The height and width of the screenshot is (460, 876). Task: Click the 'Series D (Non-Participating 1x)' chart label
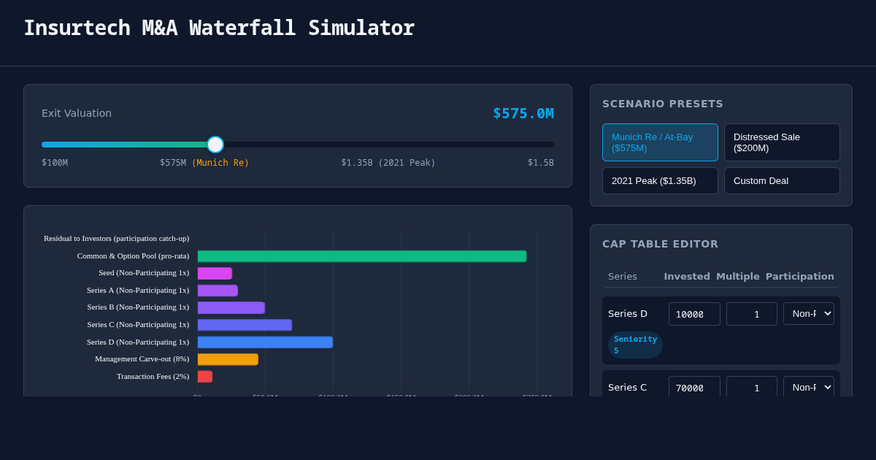click(x=138, y=342)
